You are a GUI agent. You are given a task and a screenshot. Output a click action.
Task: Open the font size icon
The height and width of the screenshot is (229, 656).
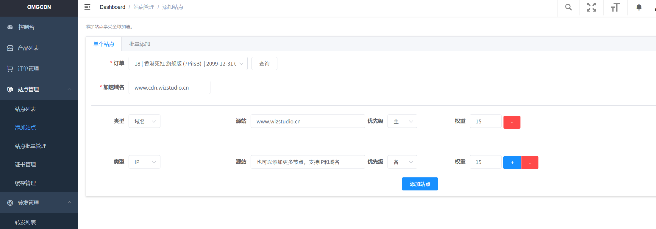(x=615, y=7)
